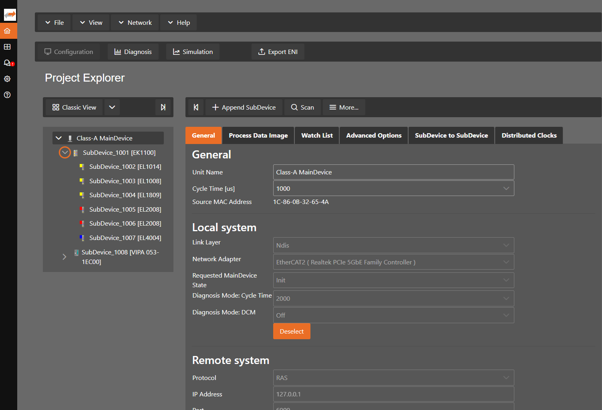The image size is (602, 410).
Task: Open the help question mark icon
Action: [x=7, y=95]
